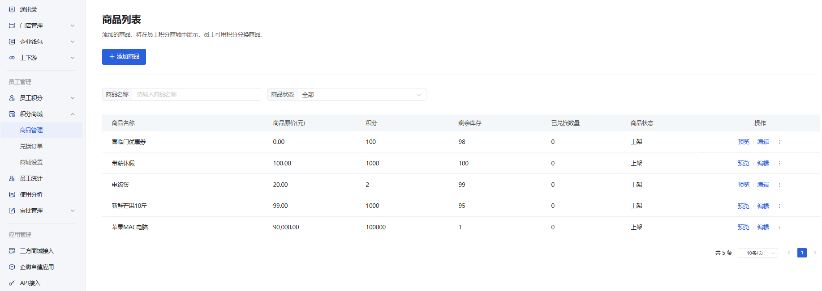Edit 带薪休假 via 编辑 link
Screen dimensions: 822x291
tap(763, 163)
